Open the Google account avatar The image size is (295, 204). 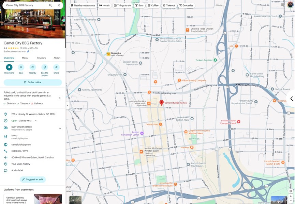coord(290,5)
